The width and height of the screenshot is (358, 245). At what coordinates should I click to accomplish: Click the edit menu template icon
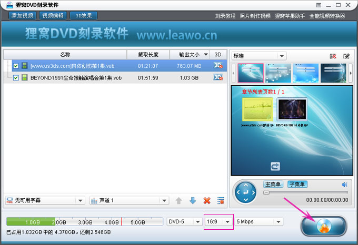[x=346, y=56]
